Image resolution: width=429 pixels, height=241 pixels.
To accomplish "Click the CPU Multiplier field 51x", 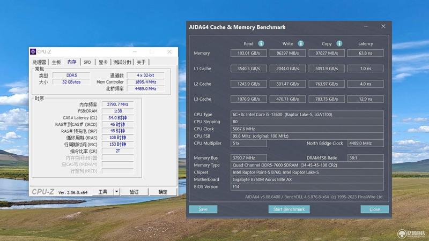I will click(249, 143).
